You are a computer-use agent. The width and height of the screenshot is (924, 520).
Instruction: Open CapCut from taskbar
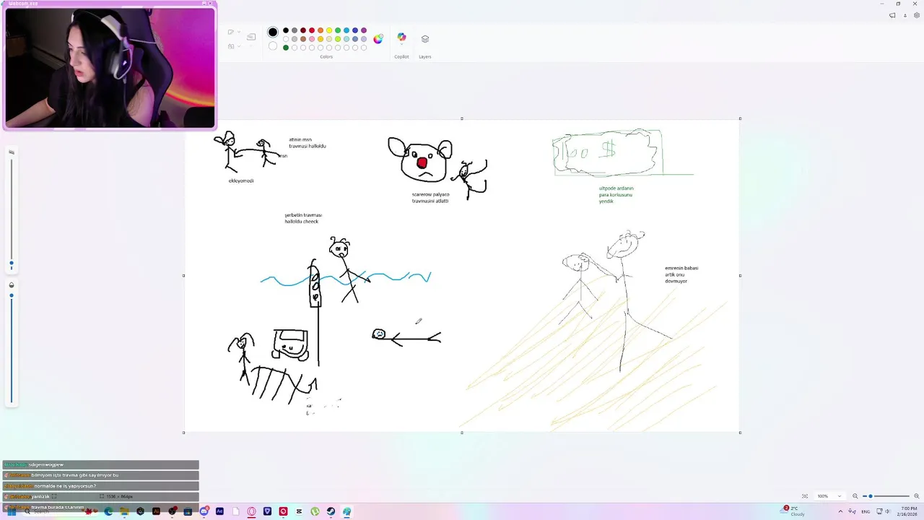(299, 511)
